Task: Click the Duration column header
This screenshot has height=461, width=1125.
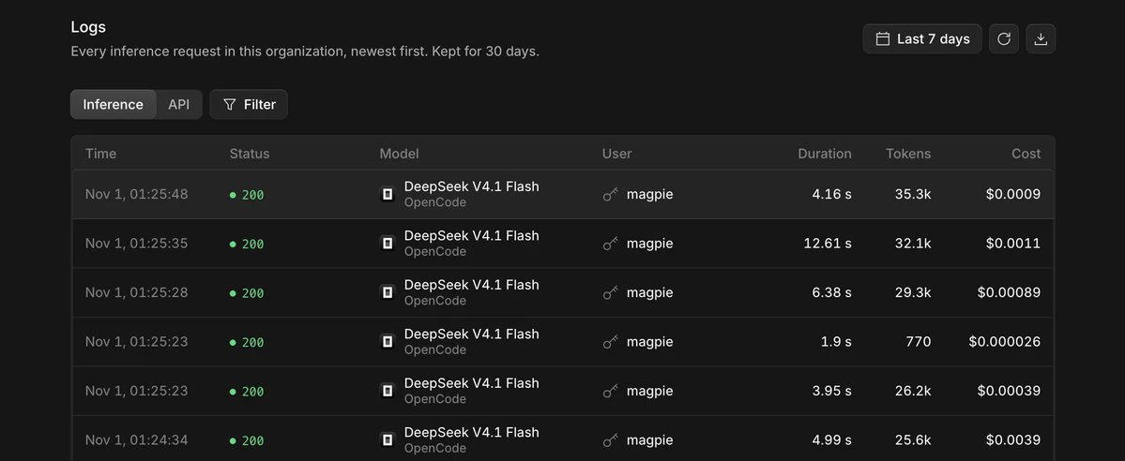Action: 825,154
